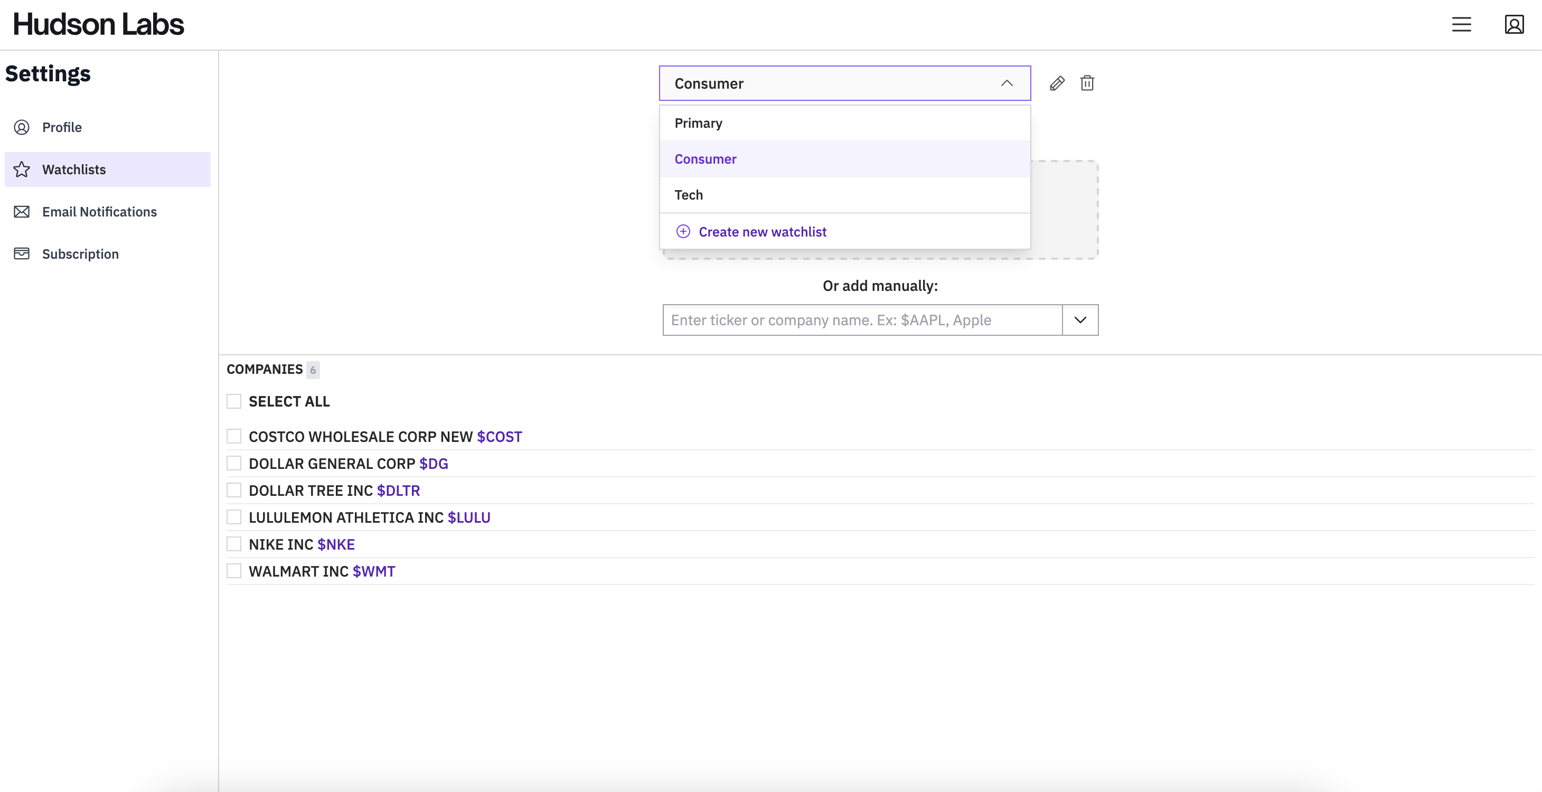This screenshot has width=1542, height=792.
Task: Click the Profile sidebar icon
Action: pos(22,127)
